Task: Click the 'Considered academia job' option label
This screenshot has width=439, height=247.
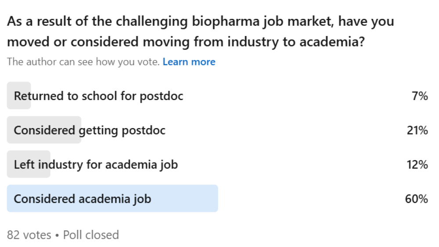Action: click(x=83, y=199)
